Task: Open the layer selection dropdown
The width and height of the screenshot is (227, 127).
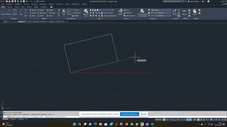Action: tap(106, 10)
